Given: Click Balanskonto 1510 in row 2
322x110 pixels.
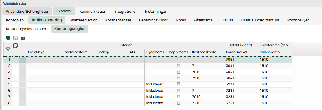Looking at the screenshot, I should 275,66.
